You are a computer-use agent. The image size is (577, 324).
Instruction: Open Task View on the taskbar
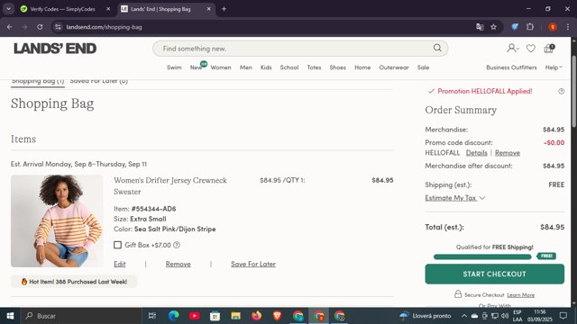tap(152, 316)
